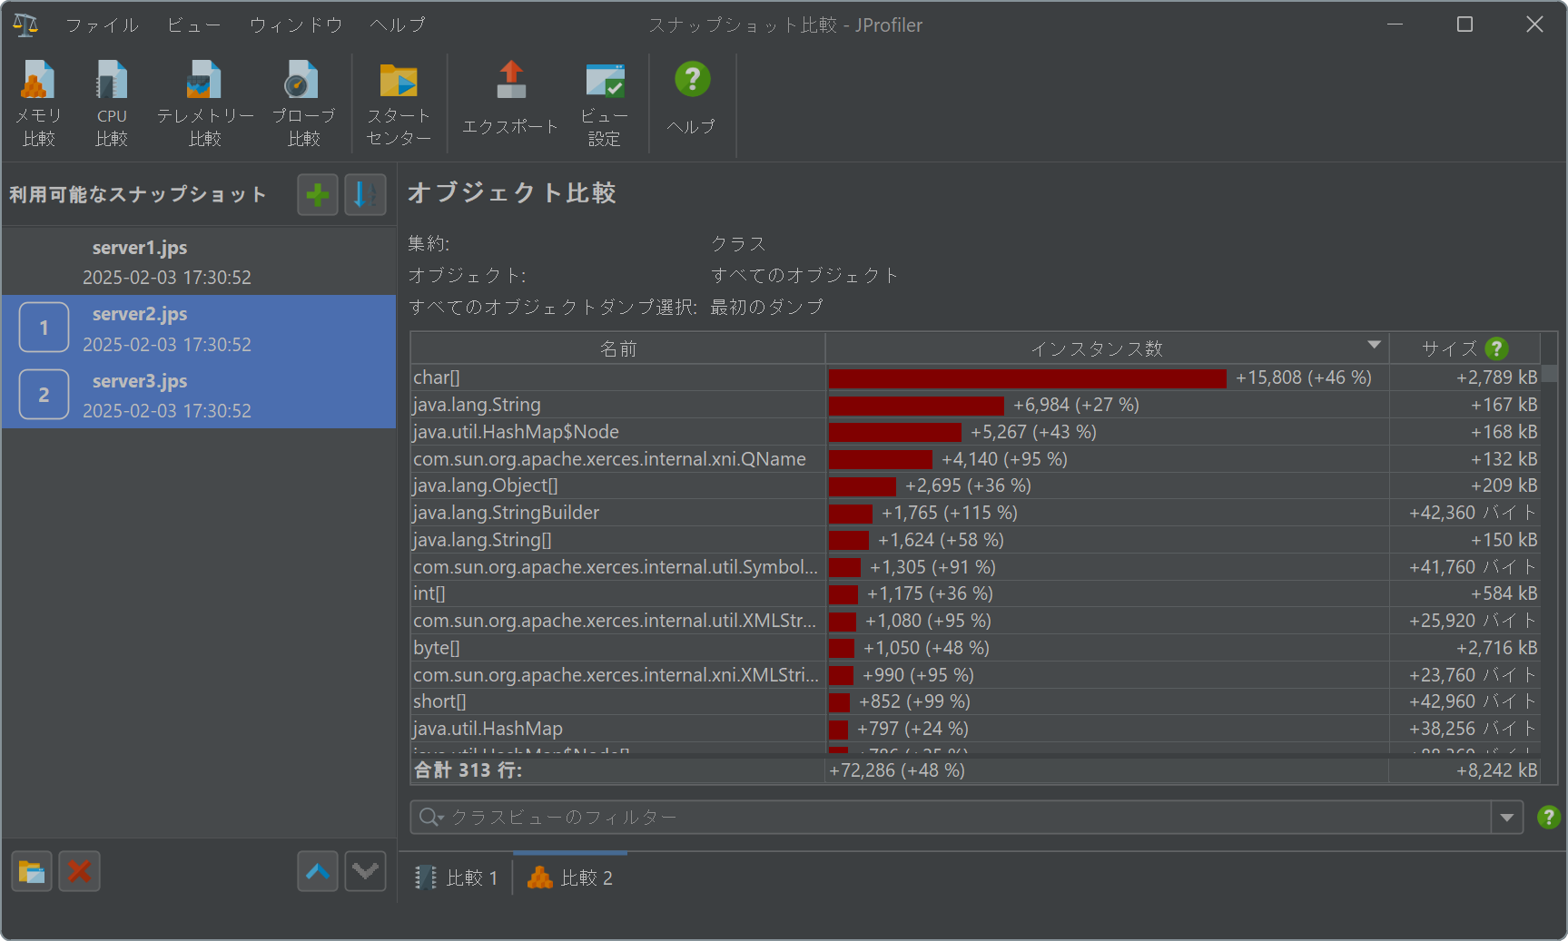Select the server2.jps snapshot
Screen dimensions: 1568x941
point(199,328)
